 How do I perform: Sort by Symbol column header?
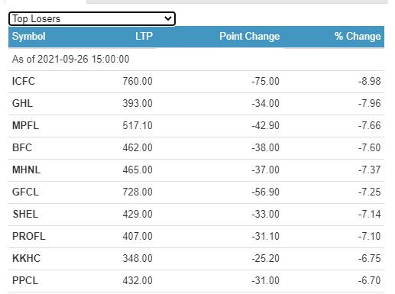(x=29, y=36)
